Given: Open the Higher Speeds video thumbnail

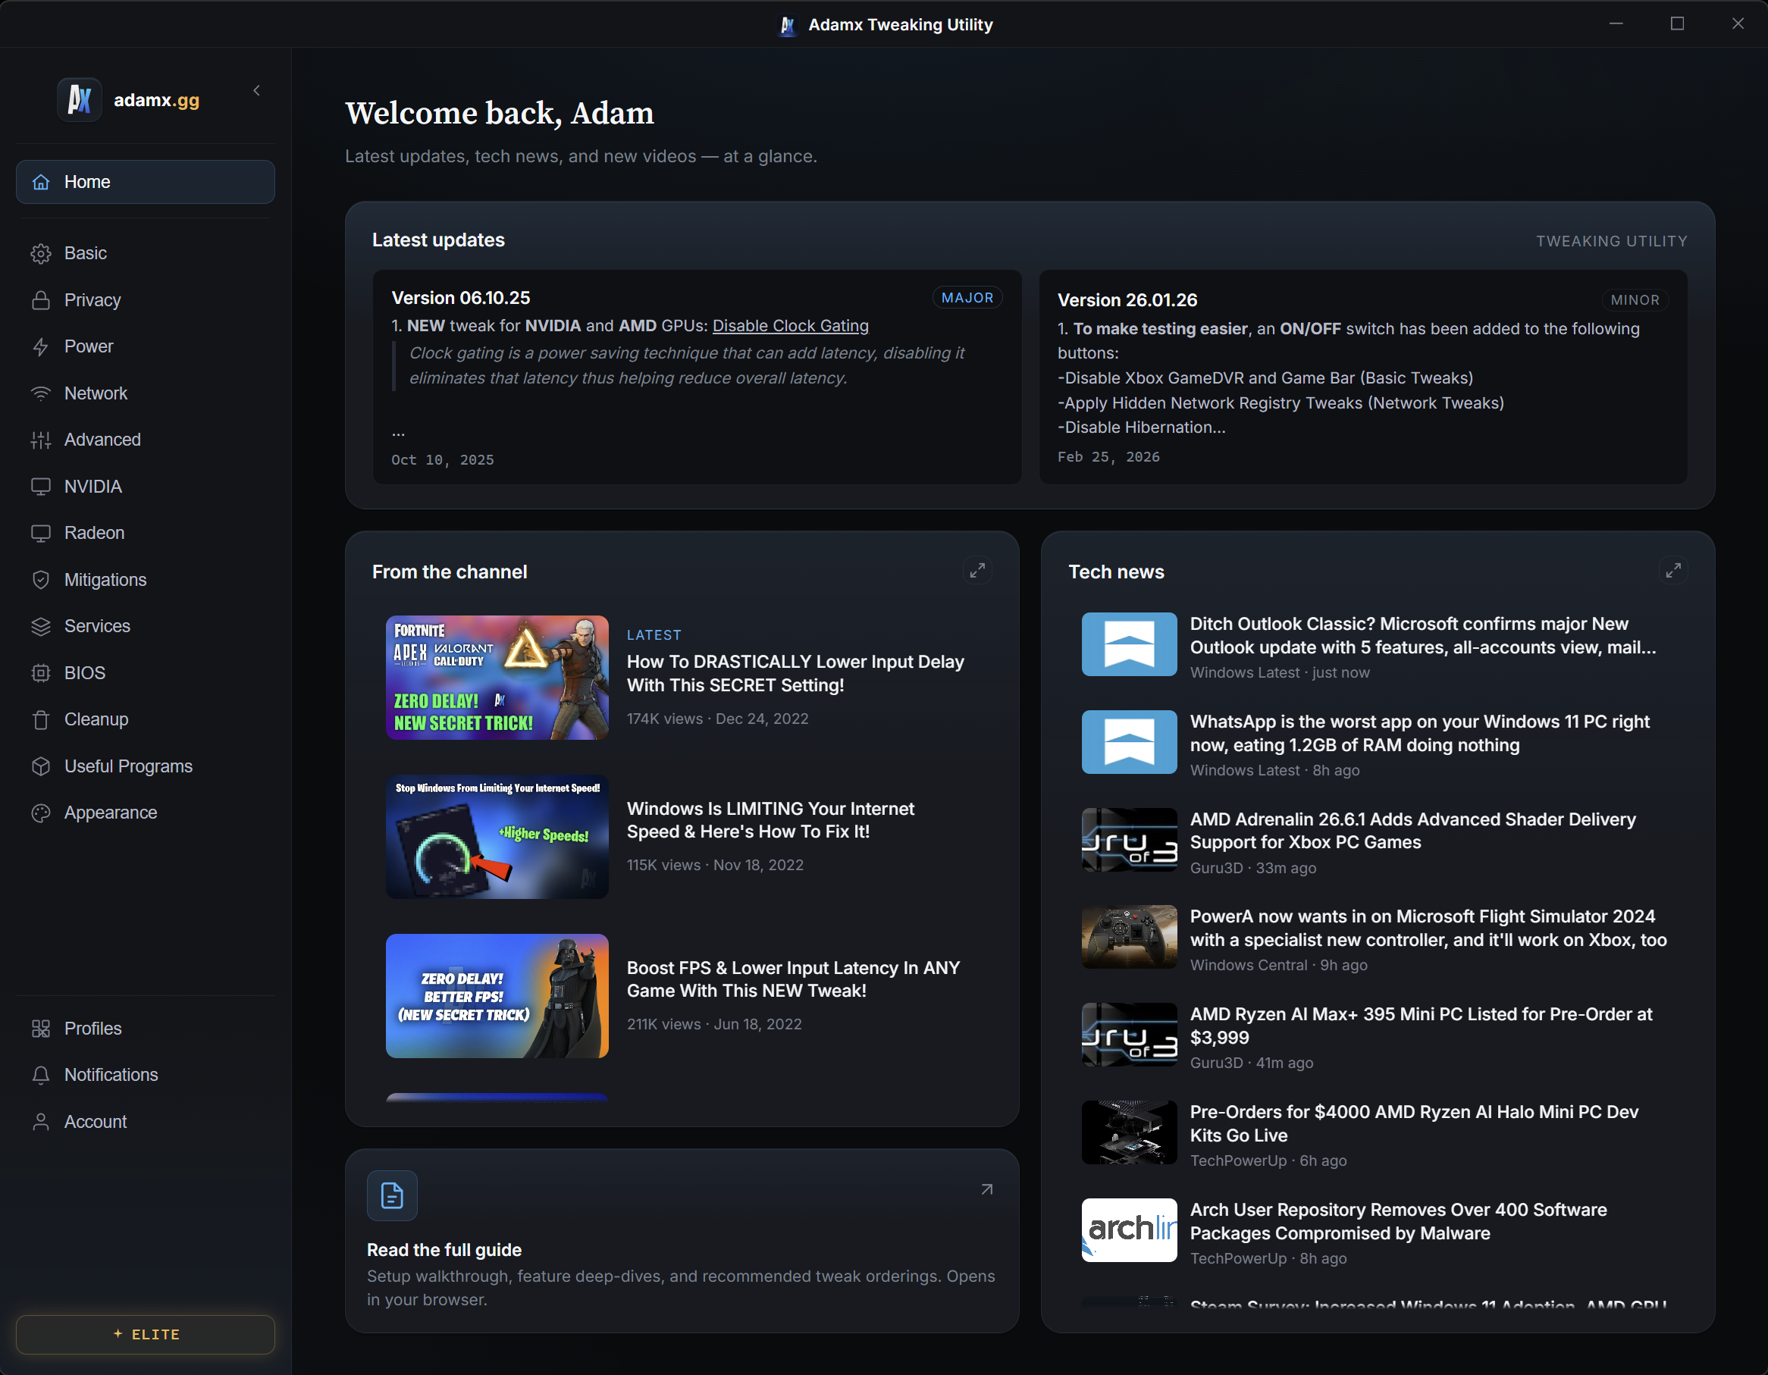Looking at the screenshot, I should click(497, 837).
